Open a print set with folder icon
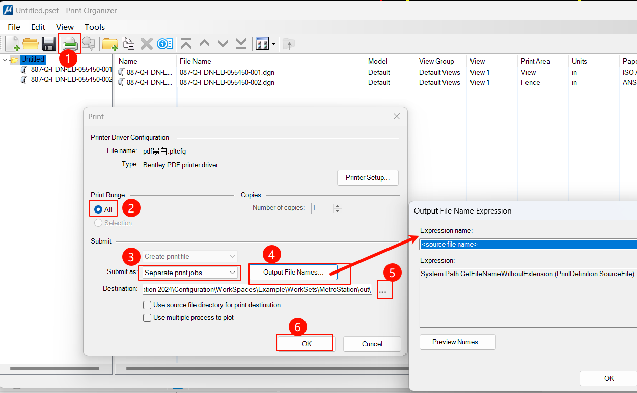The image size is (637, 393). coord(31,44)
